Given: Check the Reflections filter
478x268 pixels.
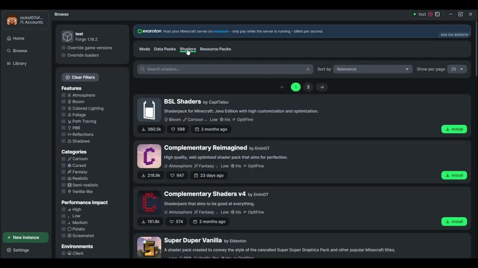Looking at the screenshot, I should click(63, 134).
